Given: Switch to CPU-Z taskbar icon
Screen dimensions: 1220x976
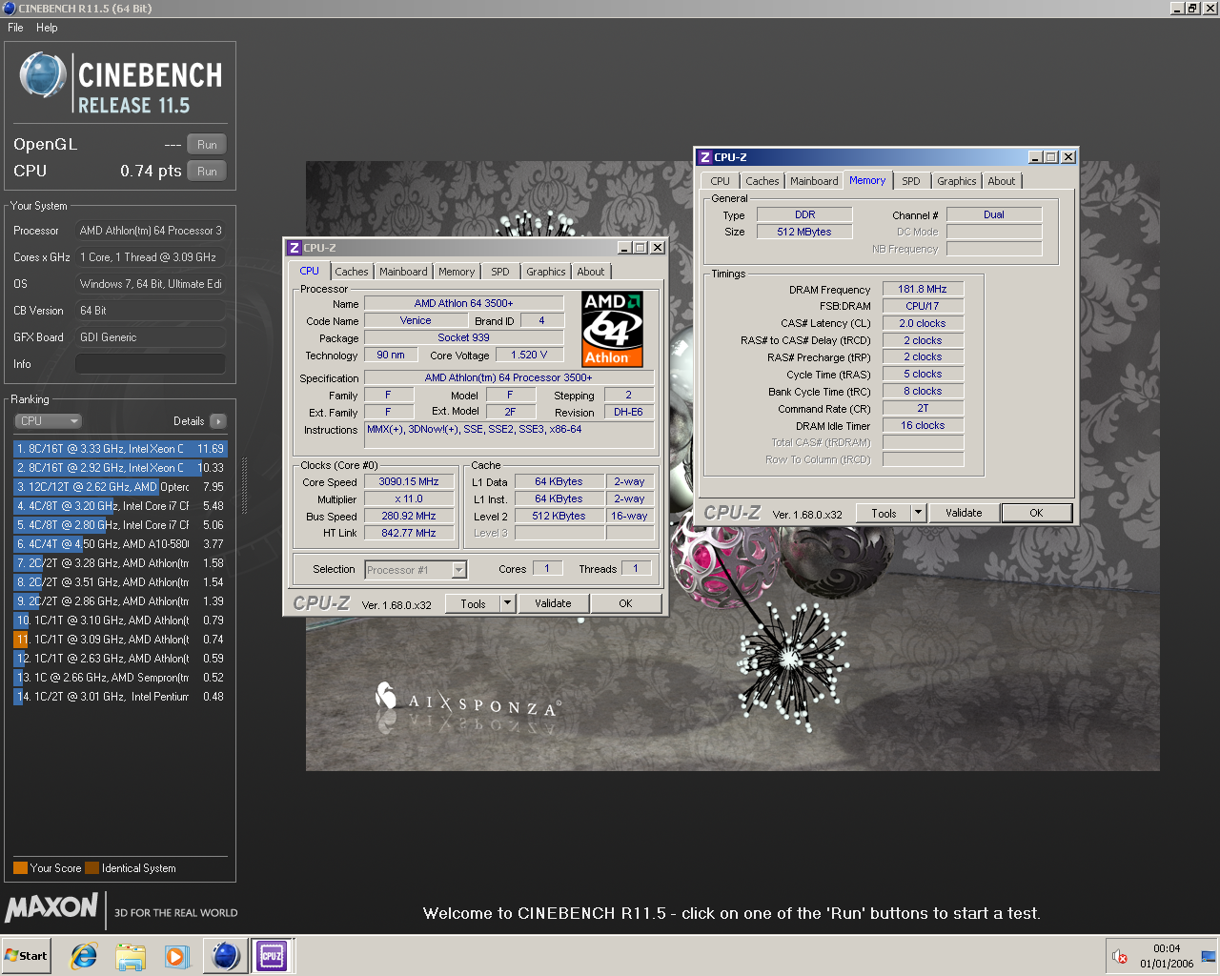Looking at the screenshot, I should point(272,956).
